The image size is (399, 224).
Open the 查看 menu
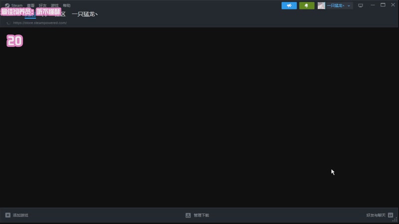click(x=31, y=5)
